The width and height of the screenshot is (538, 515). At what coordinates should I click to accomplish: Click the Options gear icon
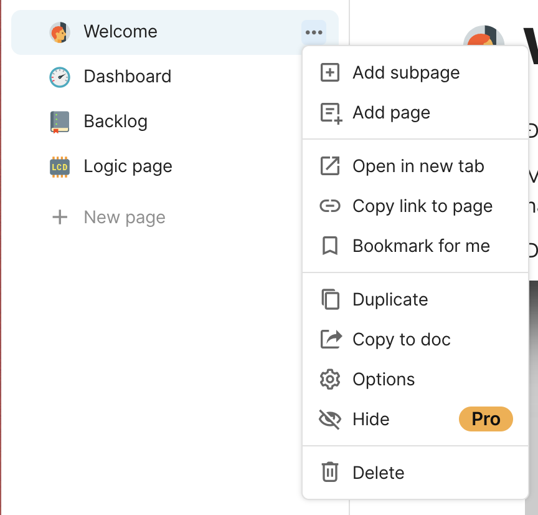click(330, 379)
